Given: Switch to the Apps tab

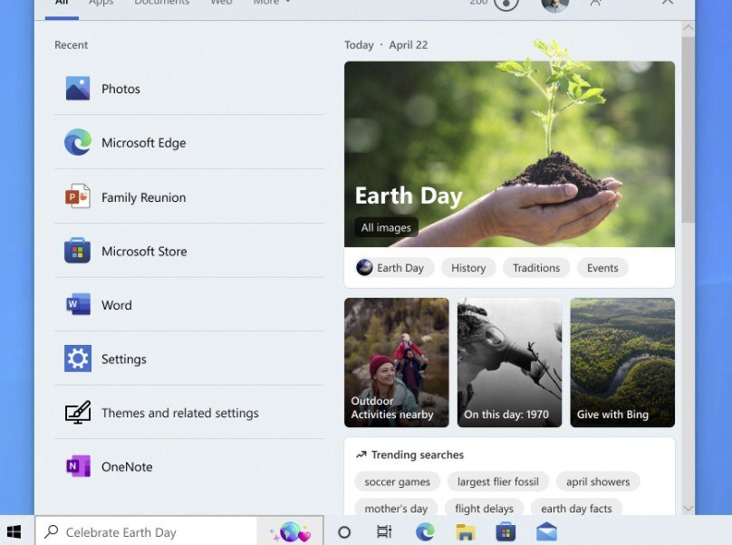Looking at the screenshot, I should (101, 3).
